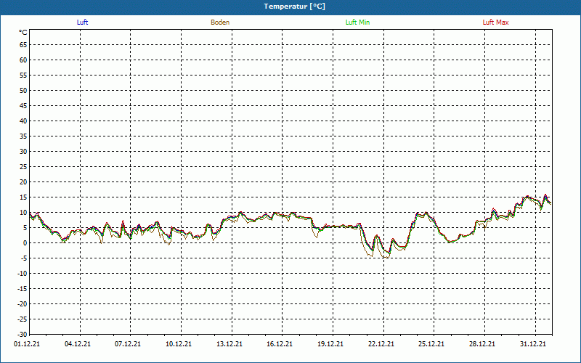Viewport: 581px width, 363px height.
Task: Click the 40 value on temperature axis
Action: click(23, 121)
